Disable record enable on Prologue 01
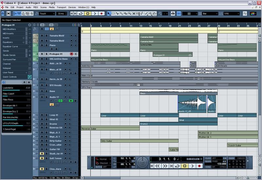The height and width of the screenshot is (180, 262). [x=71, y=54]
